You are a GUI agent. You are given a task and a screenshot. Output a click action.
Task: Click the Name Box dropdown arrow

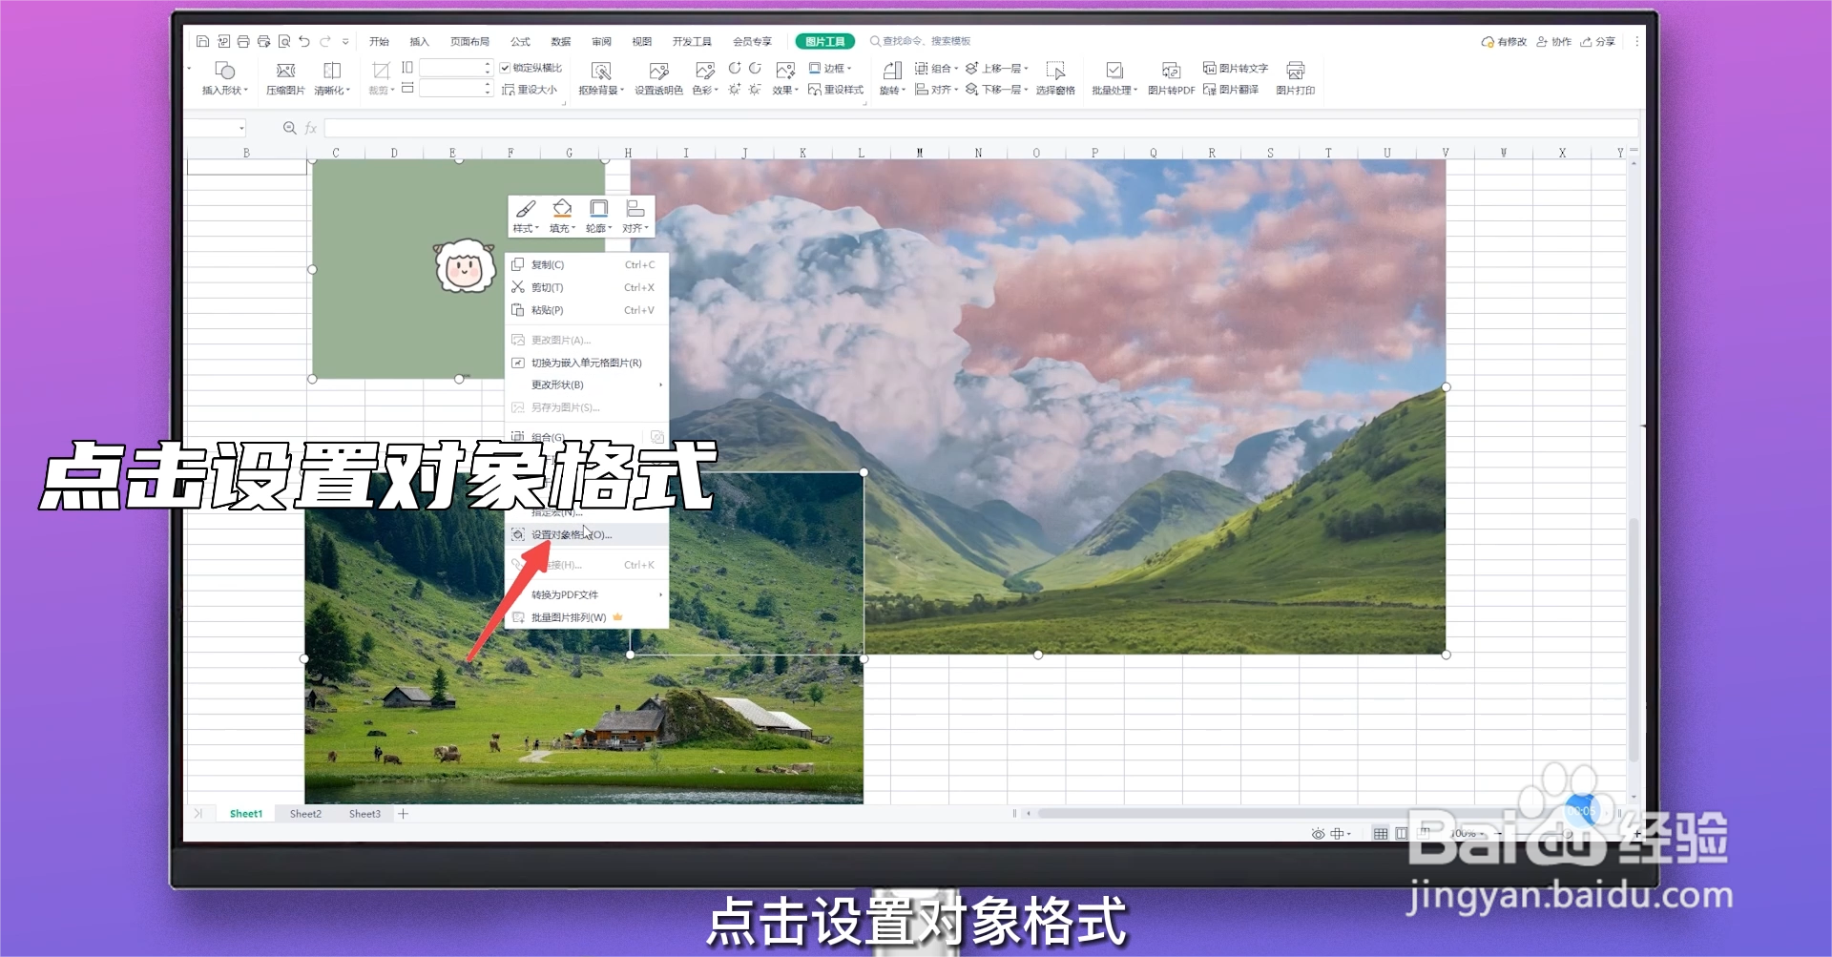[x=241, y=128]
